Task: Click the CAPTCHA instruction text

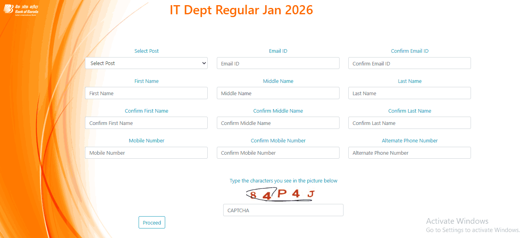Action: click(x=284, y=180)
